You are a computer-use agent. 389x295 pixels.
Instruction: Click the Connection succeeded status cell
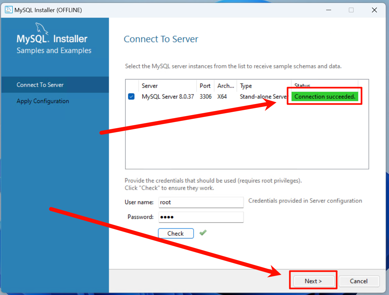point(325,96)
